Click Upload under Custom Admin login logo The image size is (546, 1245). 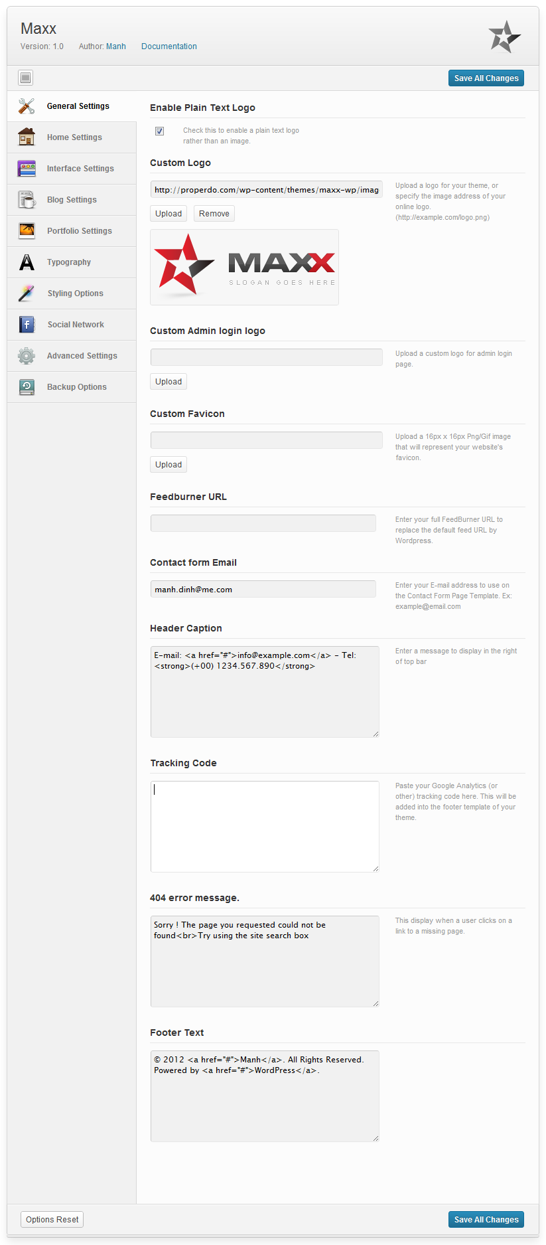tap(169, 382)
